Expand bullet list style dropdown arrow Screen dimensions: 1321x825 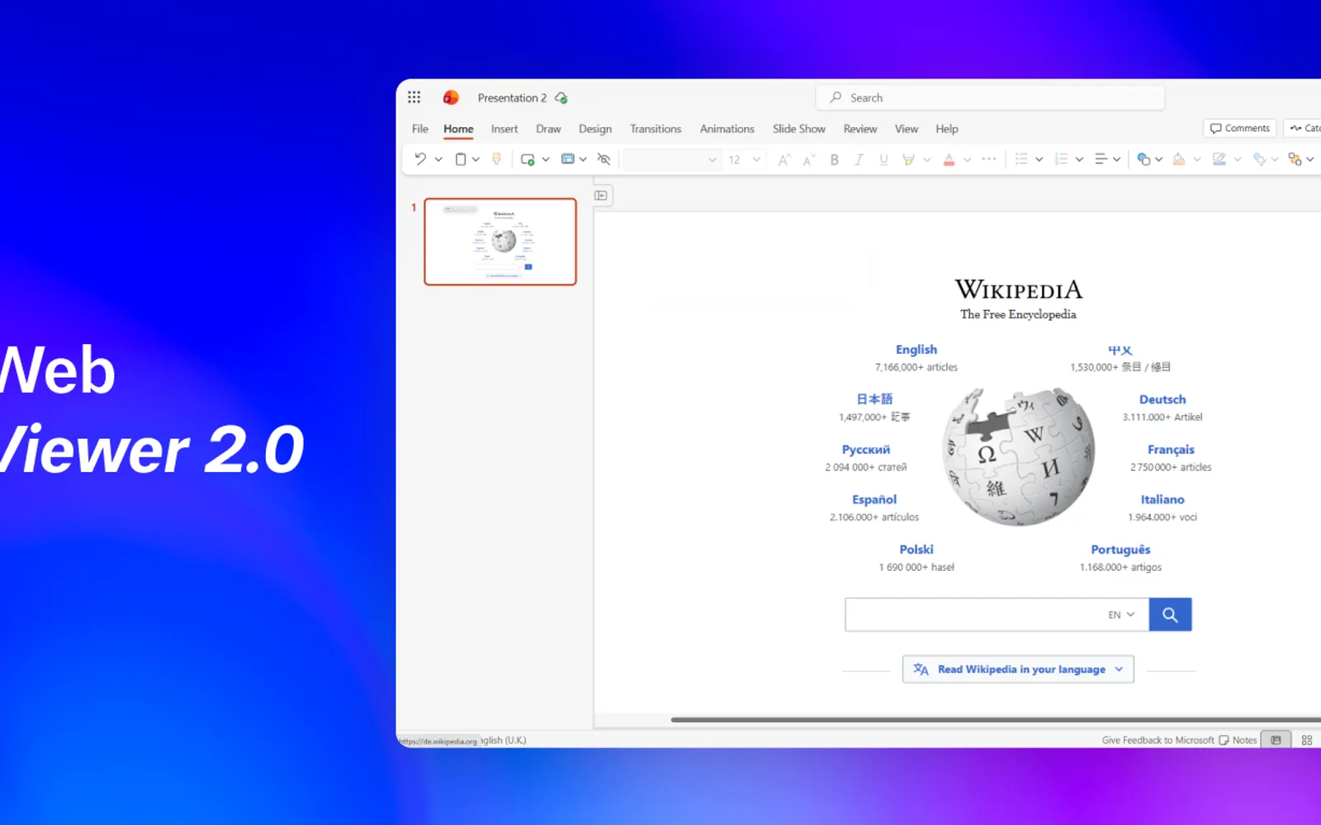tap(1039, 159)
